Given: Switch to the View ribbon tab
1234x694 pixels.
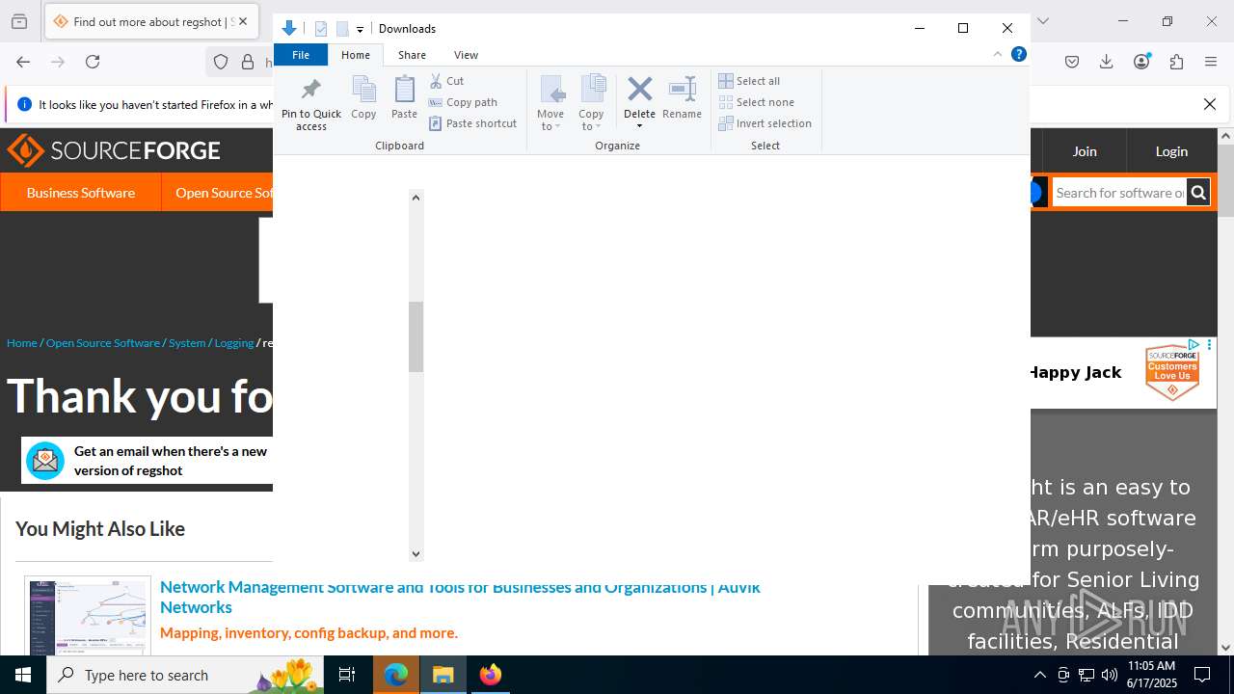Looking at the screenshot, I should [x=466, y=55].
